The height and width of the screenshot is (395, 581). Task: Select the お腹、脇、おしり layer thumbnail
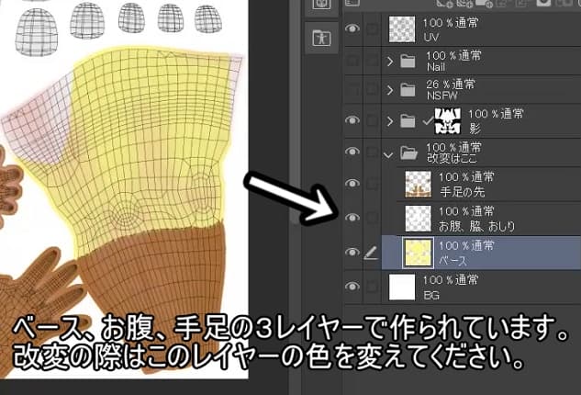(419, 219)
